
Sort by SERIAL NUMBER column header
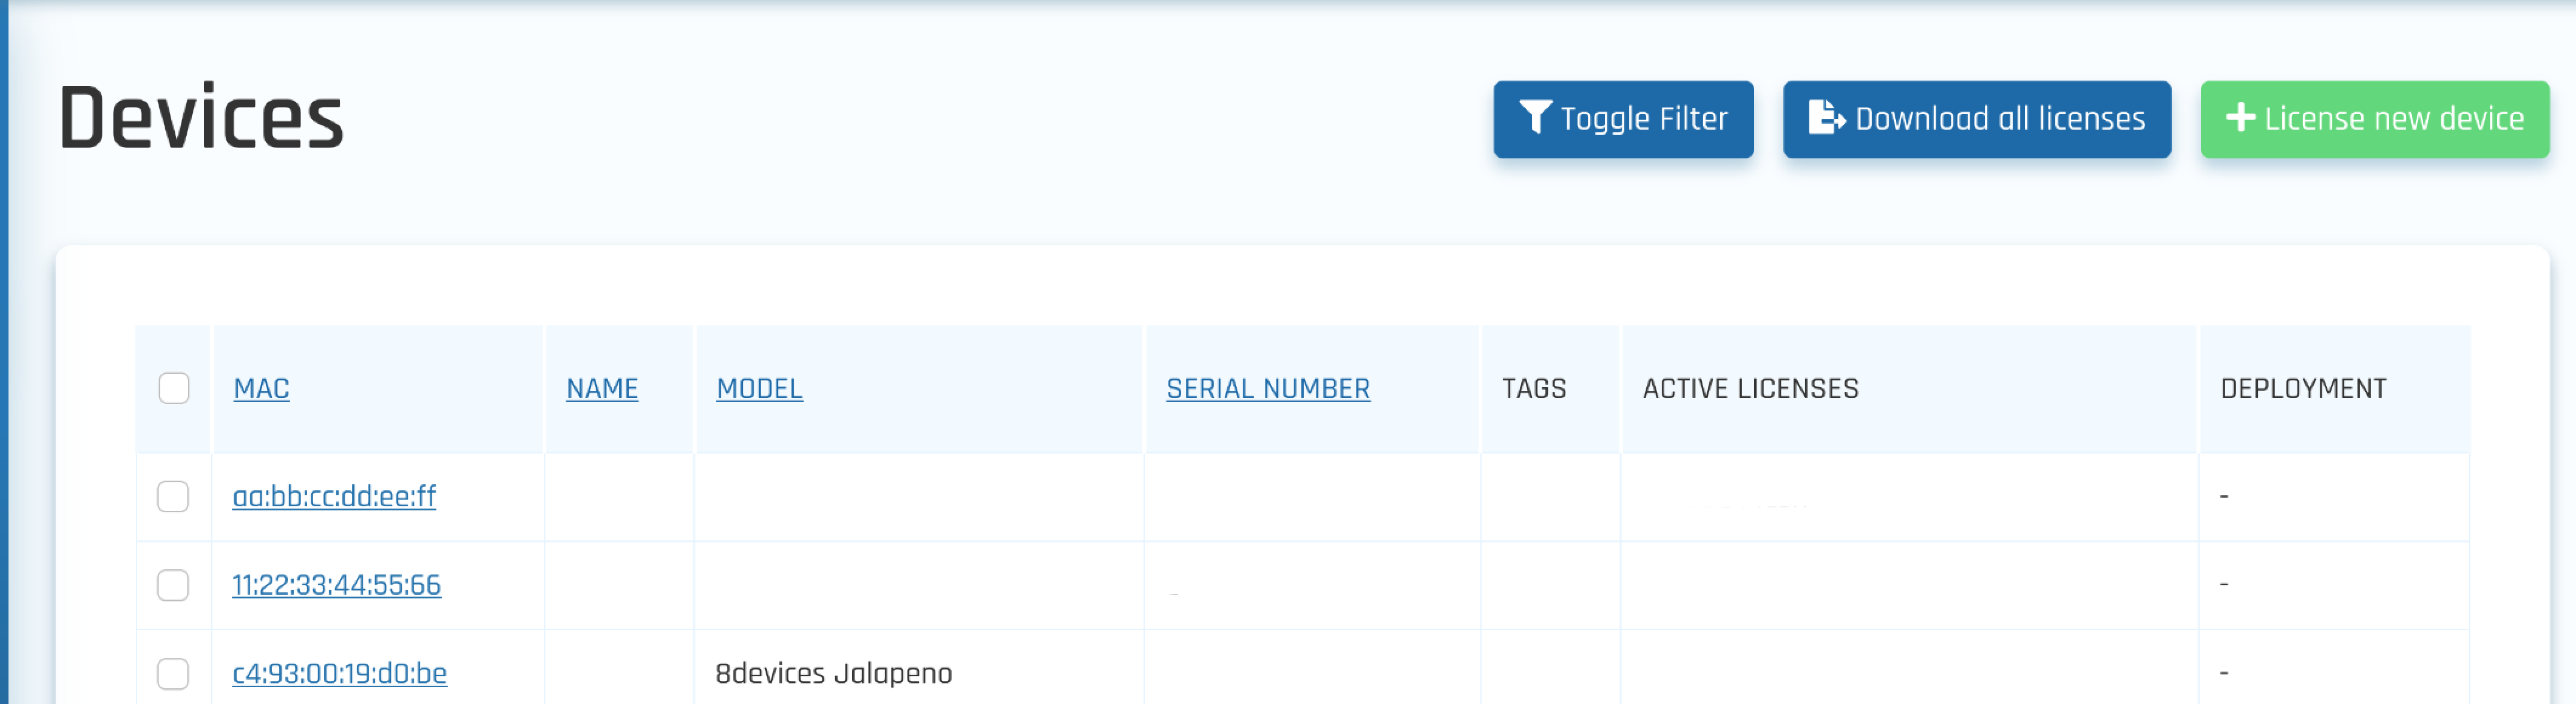tap(1268, 388)
